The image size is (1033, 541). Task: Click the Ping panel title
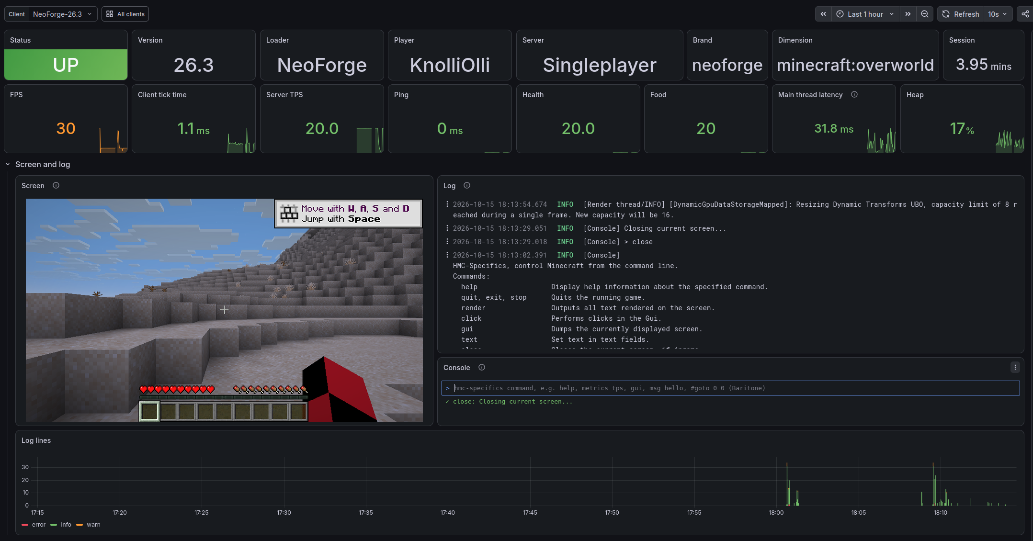(x=401, y=95)
